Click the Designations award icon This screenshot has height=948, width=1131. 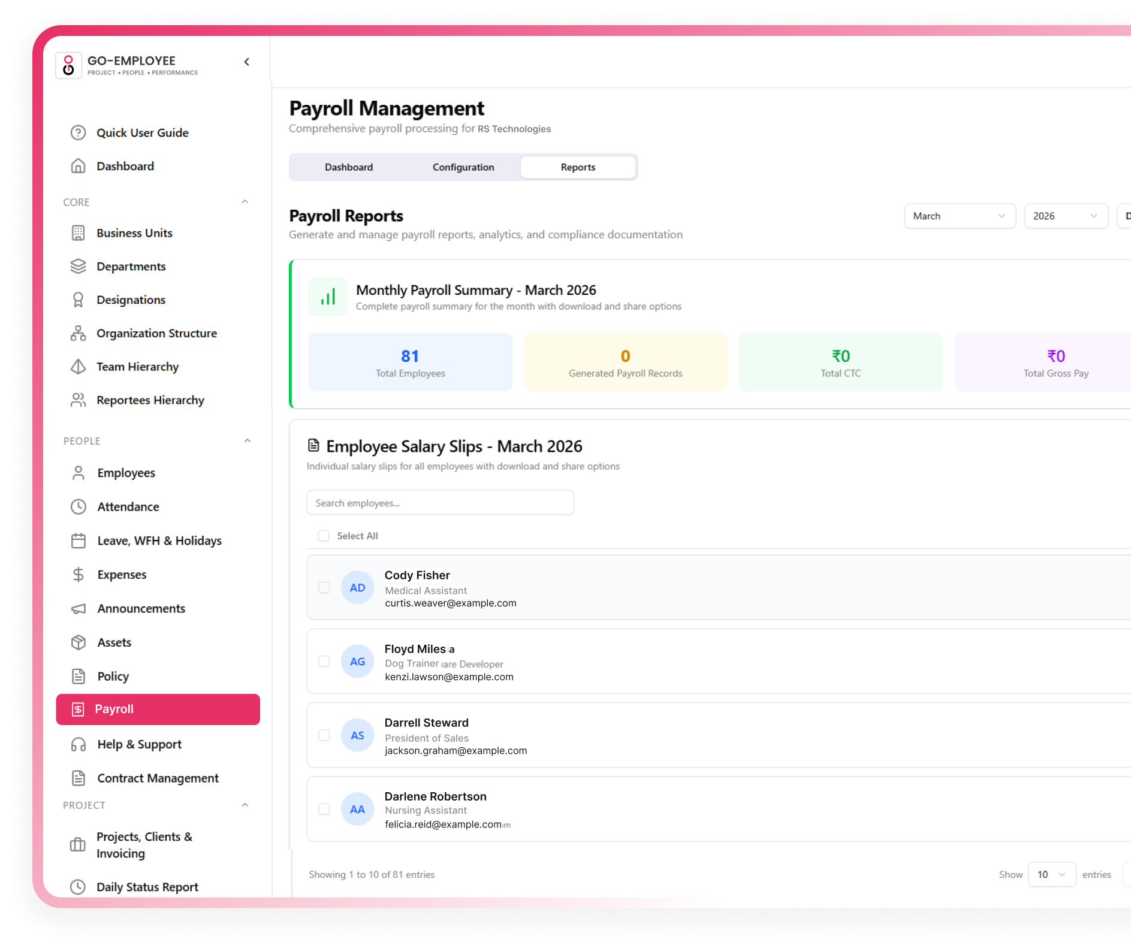tap(78, 300)
